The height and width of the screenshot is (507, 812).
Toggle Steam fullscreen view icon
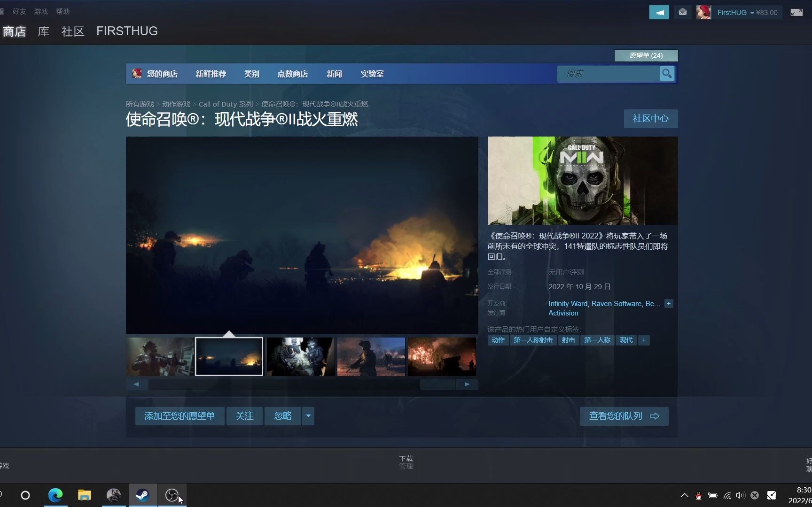[x=796, y=13]
